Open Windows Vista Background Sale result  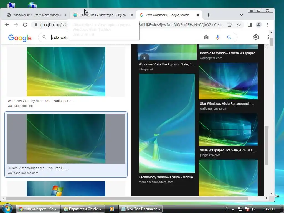166,64
